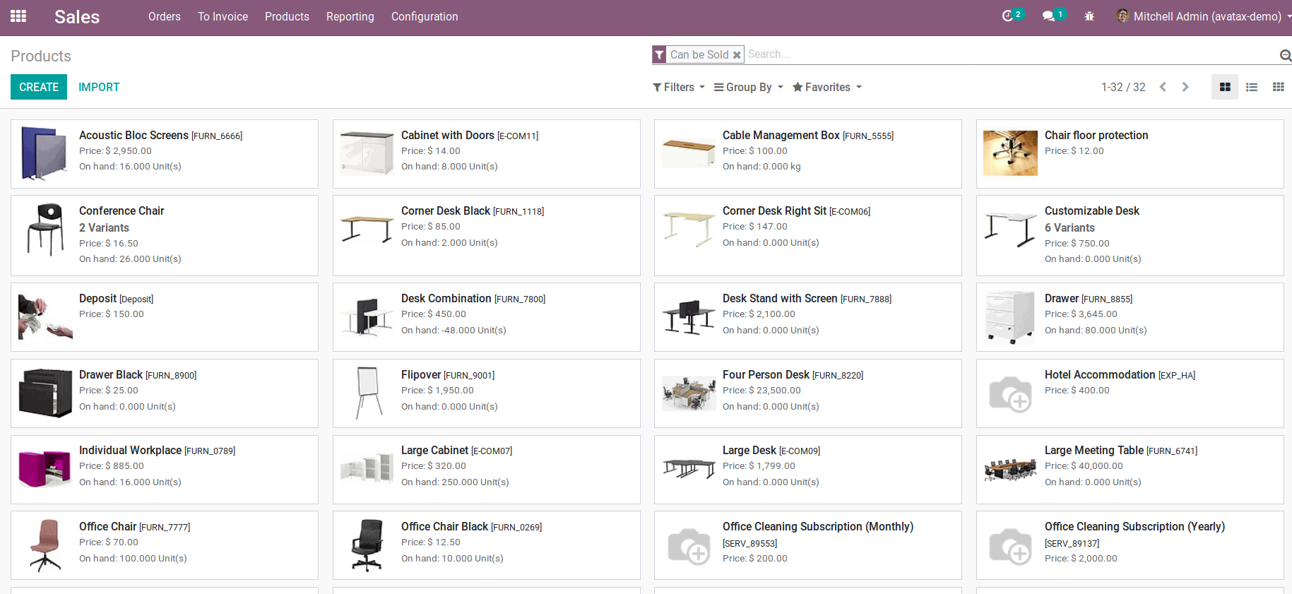Open the Favorites dropdown
This screenshot has width=1292, height=594.
coord(826,87)
